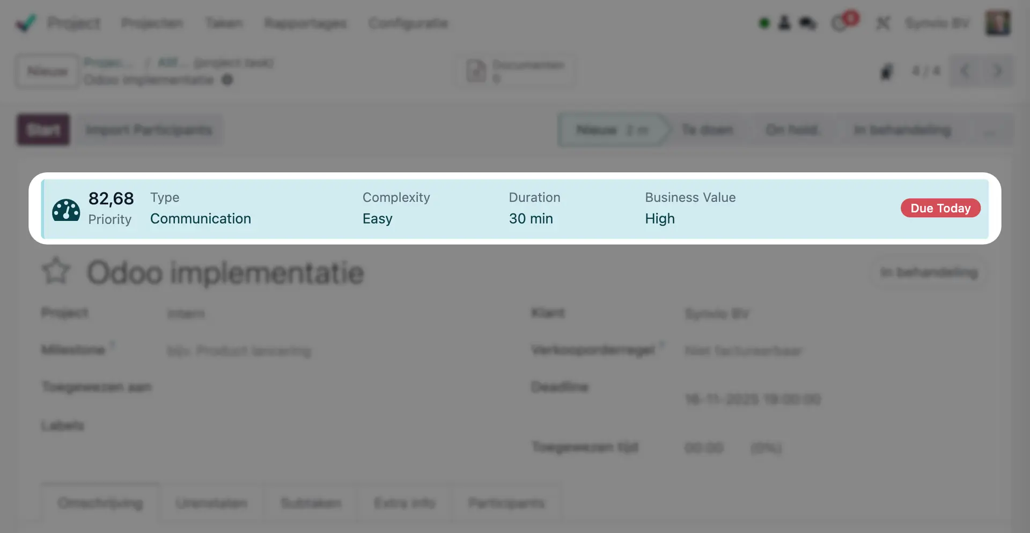This screenshot has height=533, width=1030.
Task: Set stage to Te doen
Action: (707, 130)
